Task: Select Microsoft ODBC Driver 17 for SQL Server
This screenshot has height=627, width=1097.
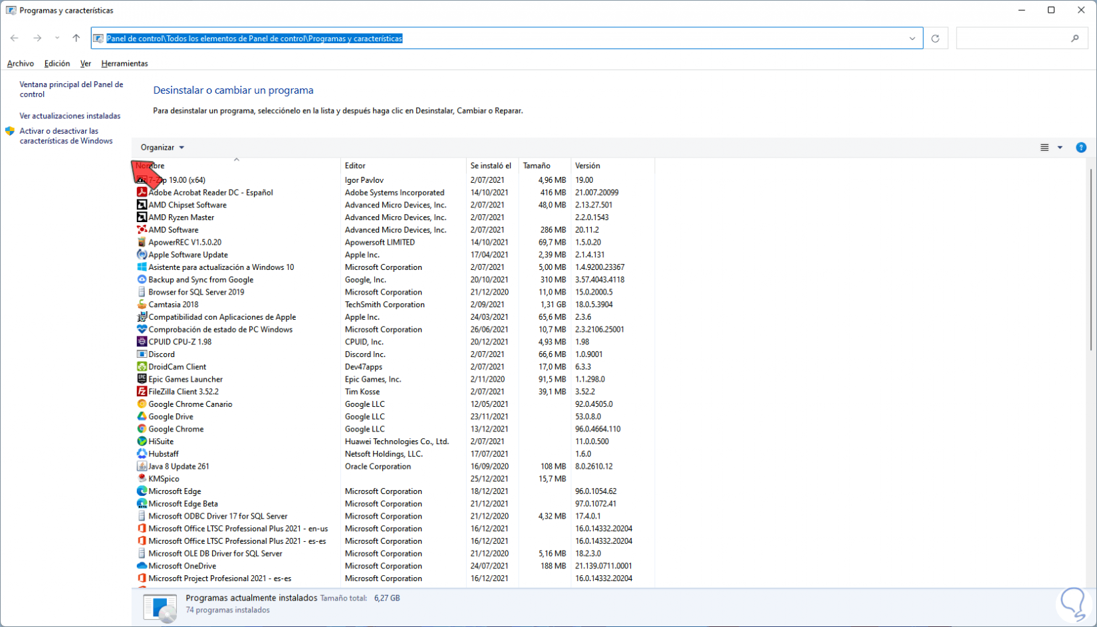Action: coord(218,517)
